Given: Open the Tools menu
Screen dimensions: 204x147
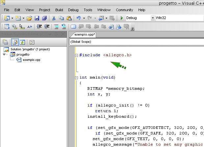Looking at the screenshot, I should (88, 10).
